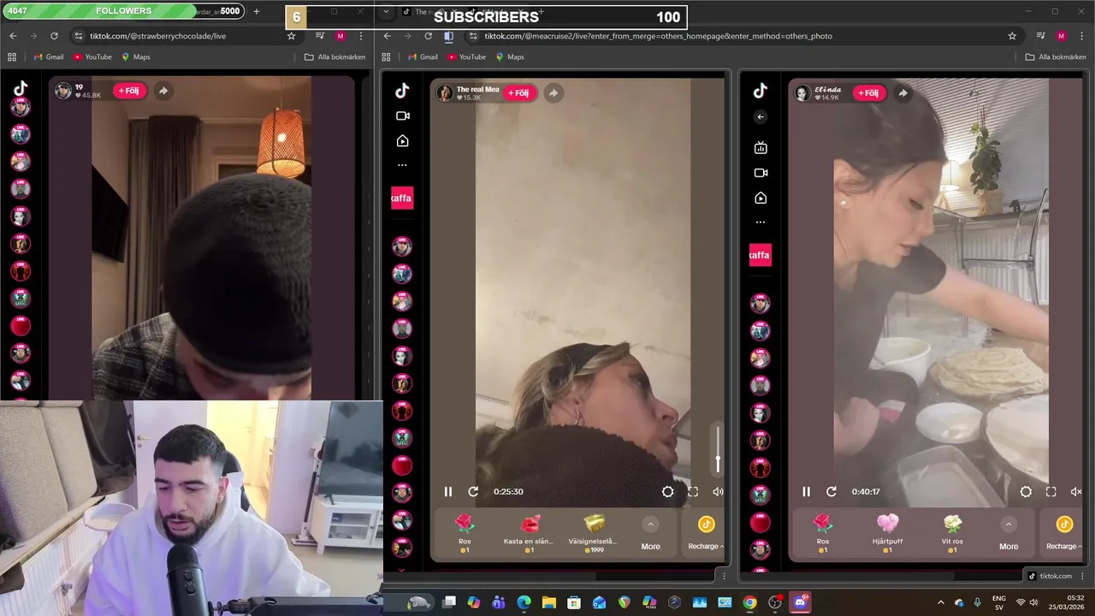Open Alla bokmärken folder in the left browser

click(334, 57)
